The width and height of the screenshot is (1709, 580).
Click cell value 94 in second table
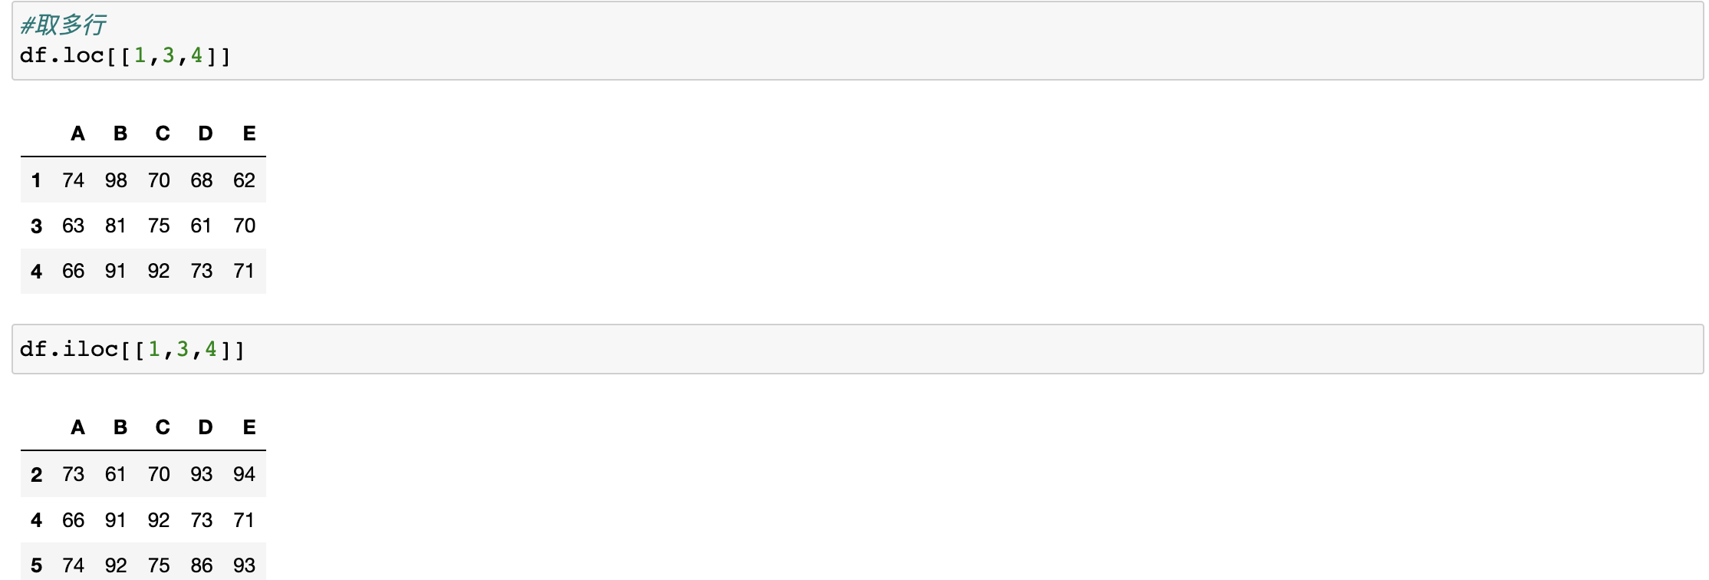(245, 474)
